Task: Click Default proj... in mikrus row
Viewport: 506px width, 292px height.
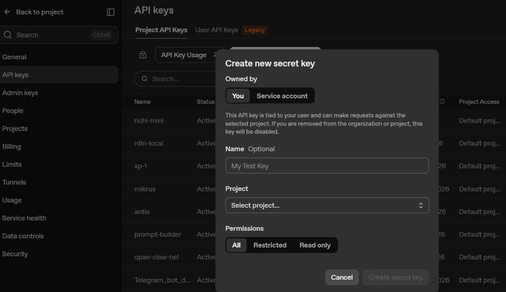Action: coord(479,189)
